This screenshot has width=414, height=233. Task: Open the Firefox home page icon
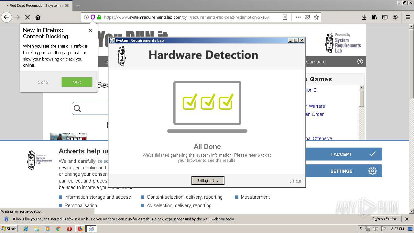coord(38,17)
